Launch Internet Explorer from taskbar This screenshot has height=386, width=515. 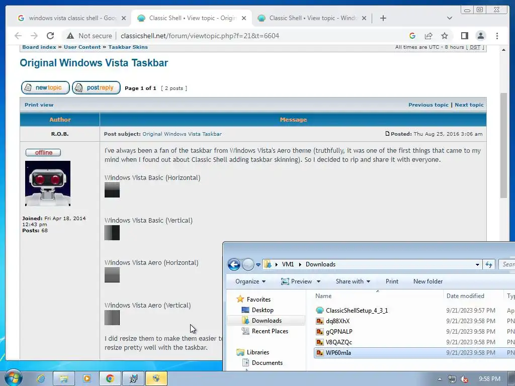pyautogui.click(x=41, y=378)
